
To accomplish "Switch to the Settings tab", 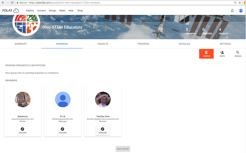I will pos(225,44).
